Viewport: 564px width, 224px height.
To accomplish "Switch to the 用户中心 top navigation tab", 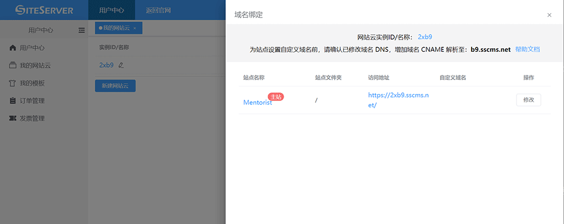I will (x=111, y=10).
